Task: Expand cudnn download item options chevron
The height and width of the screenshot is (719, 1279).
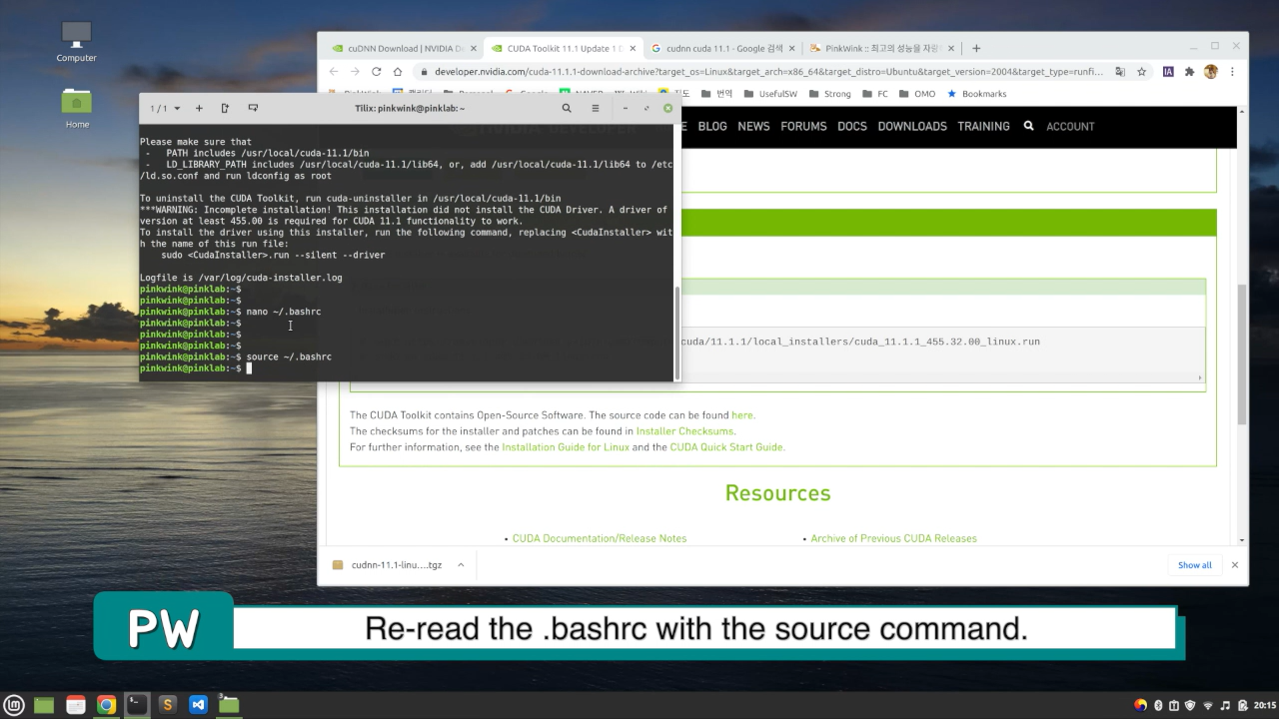Action: tap(461, 565)
